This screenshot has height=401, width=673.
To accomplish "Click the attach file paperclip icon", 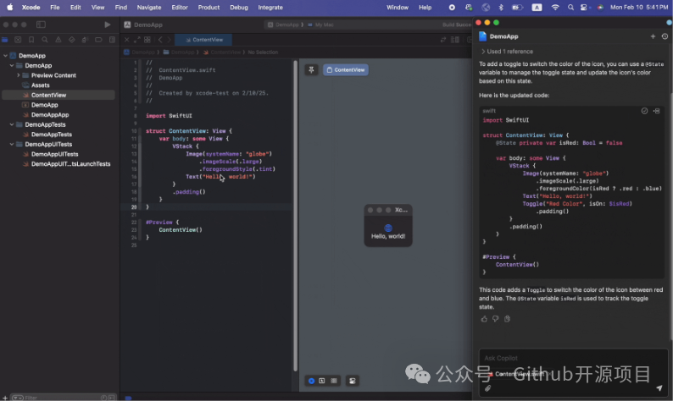I will click(487, 388).
